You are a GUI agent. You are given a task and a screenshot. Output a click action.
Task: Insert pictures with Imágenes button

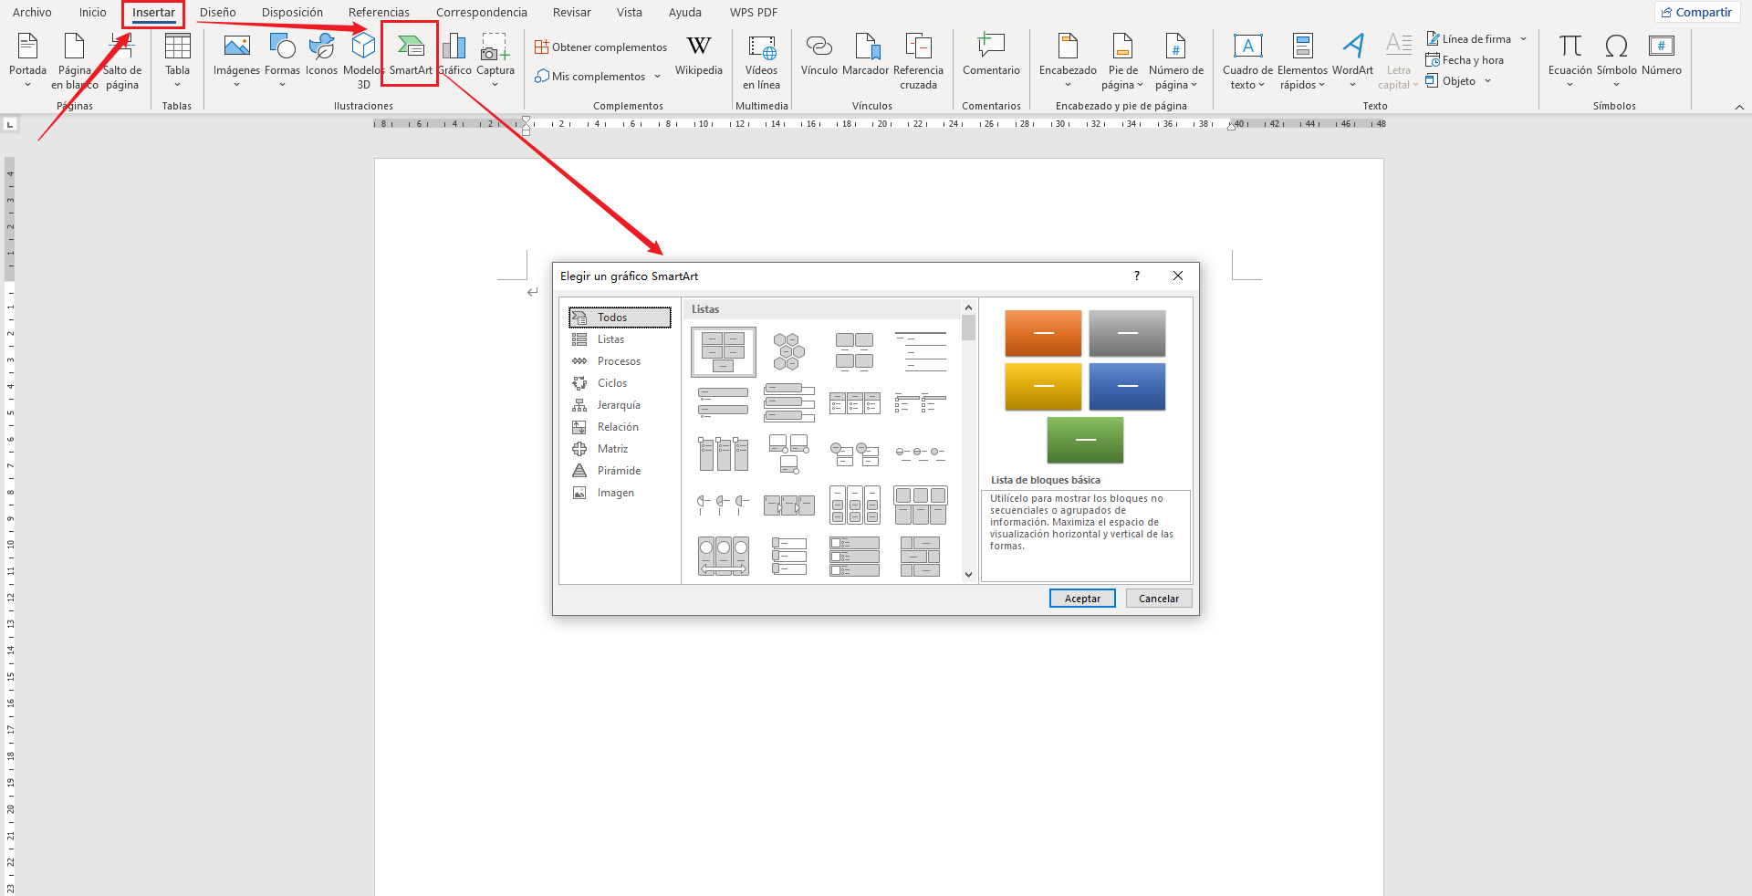236,60
